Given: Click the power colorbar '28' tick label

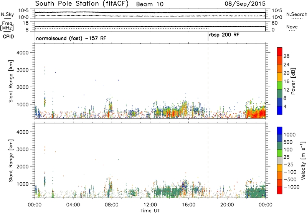Looking at the screenshot, I should [x=286, y=56].
